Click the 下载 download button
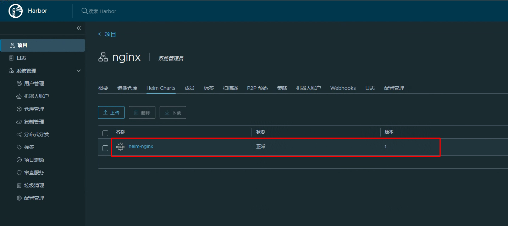 [173, 112]
